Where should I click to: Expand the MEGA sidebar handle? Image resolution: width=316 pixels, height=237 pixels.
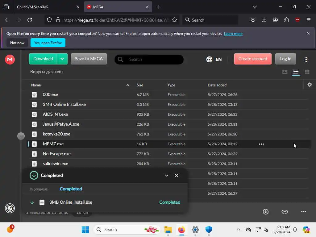pyautogui.click(x=21, y=136)
